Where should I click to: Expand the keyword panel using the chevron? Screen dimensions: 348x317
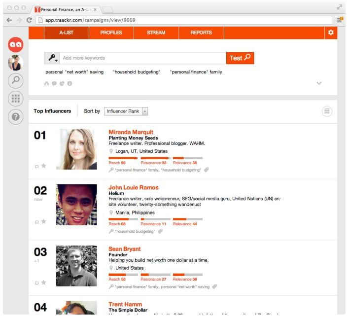pos(319,83)
